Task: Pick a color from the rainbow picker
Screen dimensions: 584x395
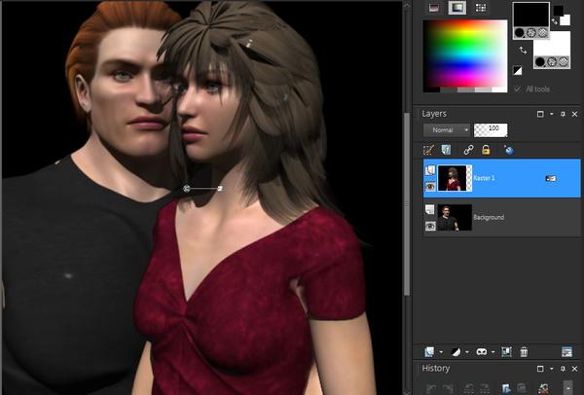Action: tap(465, 55)
